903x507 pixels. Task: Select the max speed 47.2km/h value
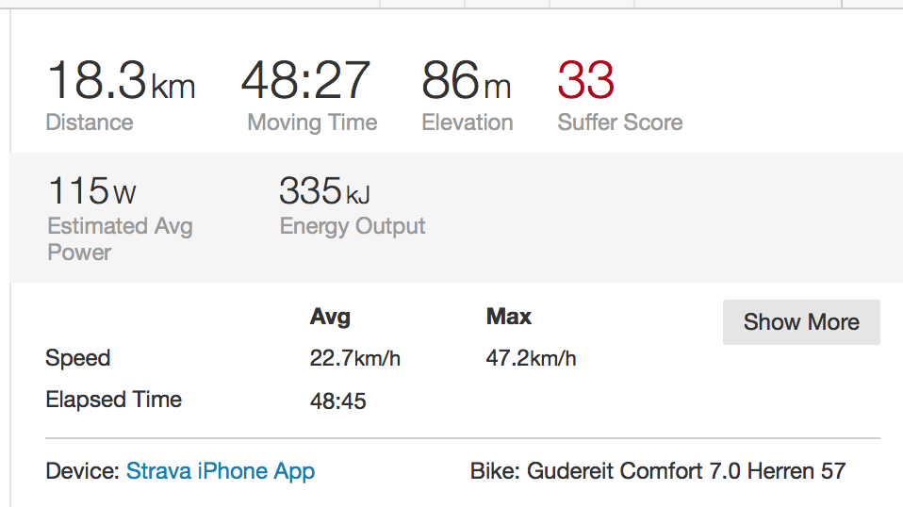(x=532, y=359)
